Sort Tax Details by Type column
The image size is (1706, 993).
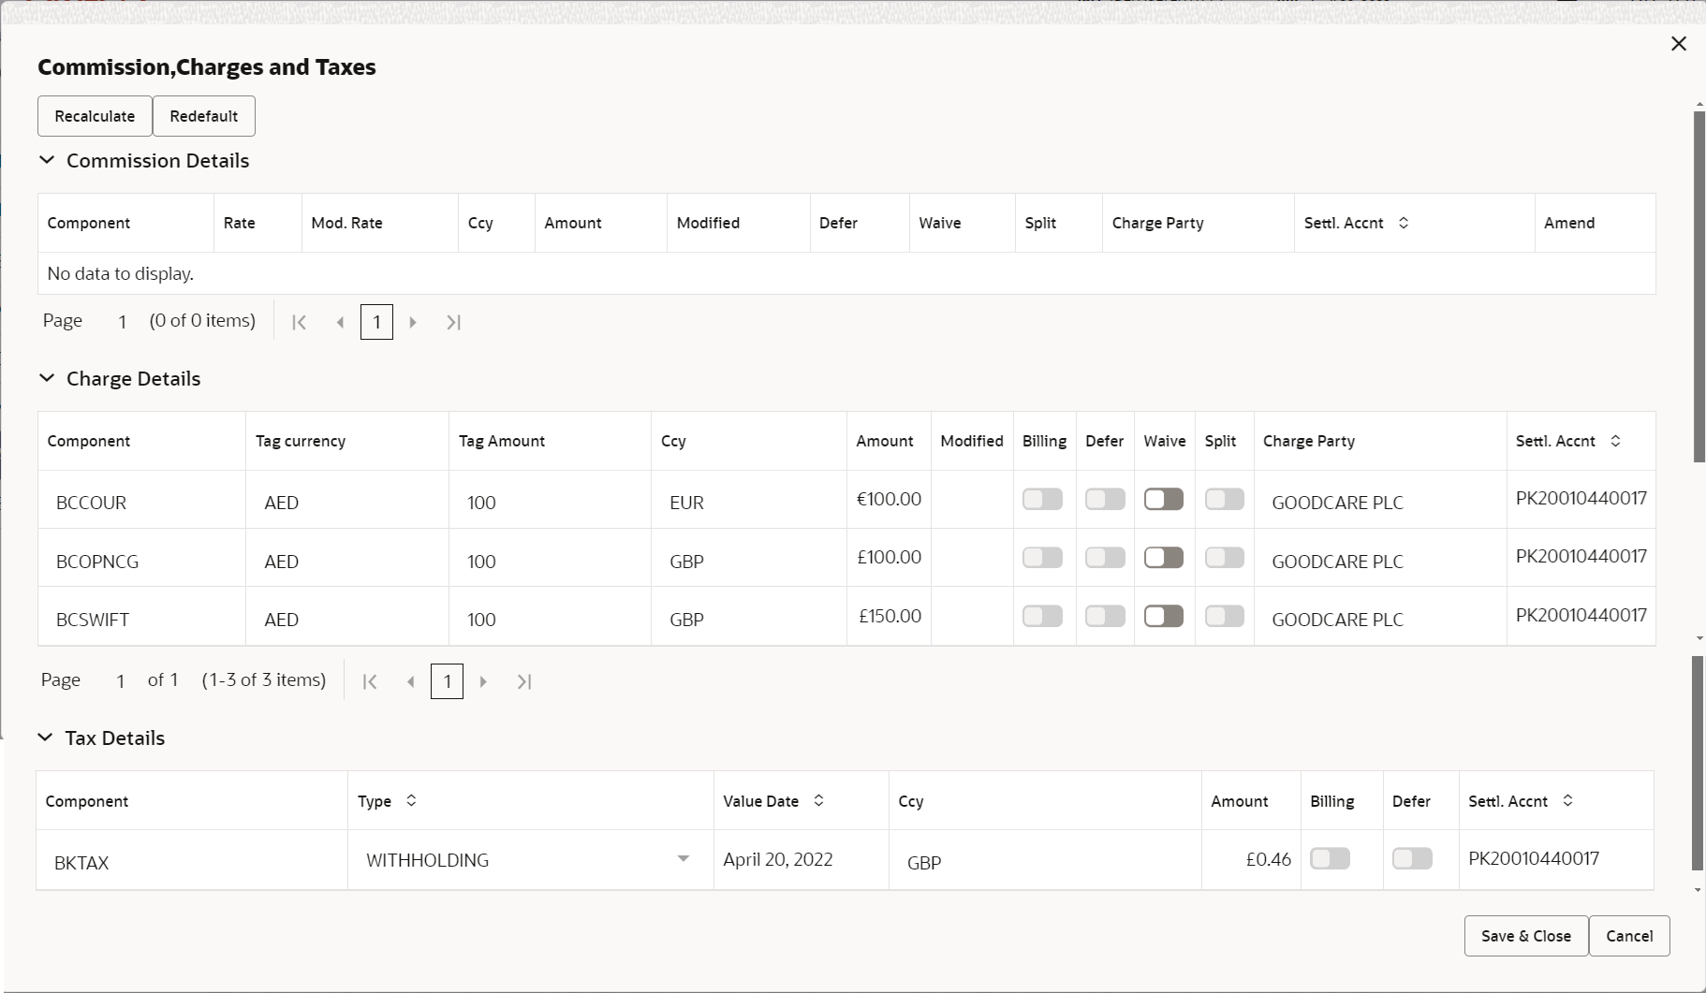[x=411, y=800]
